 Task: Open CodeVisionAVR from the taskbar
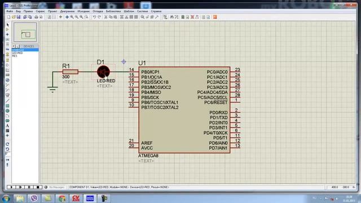tap(76, 198)
